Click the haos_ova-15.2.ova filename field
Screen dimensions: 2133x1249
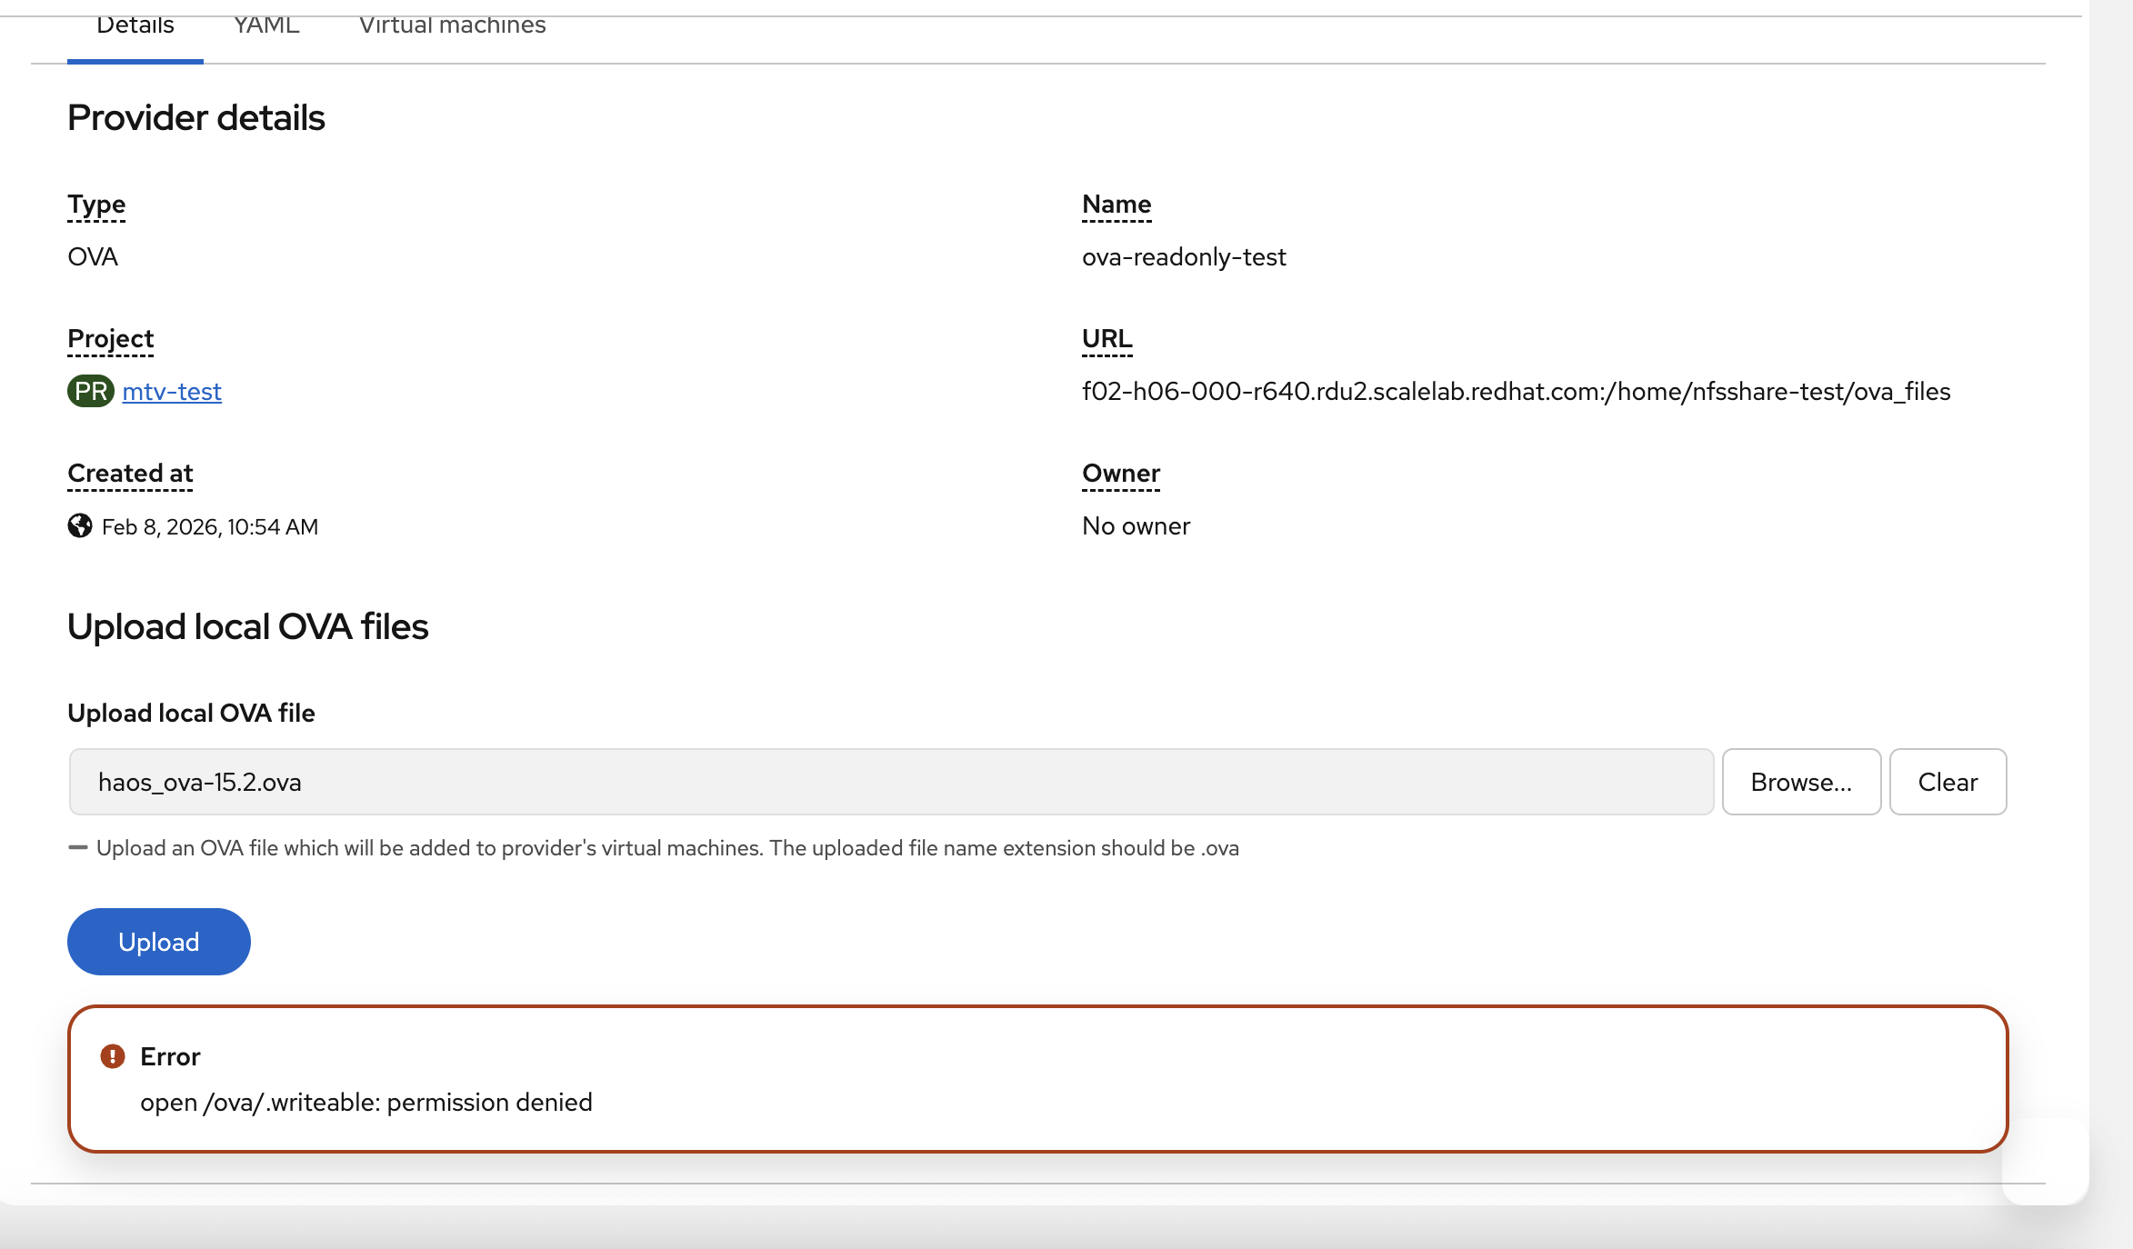(891, 782)
